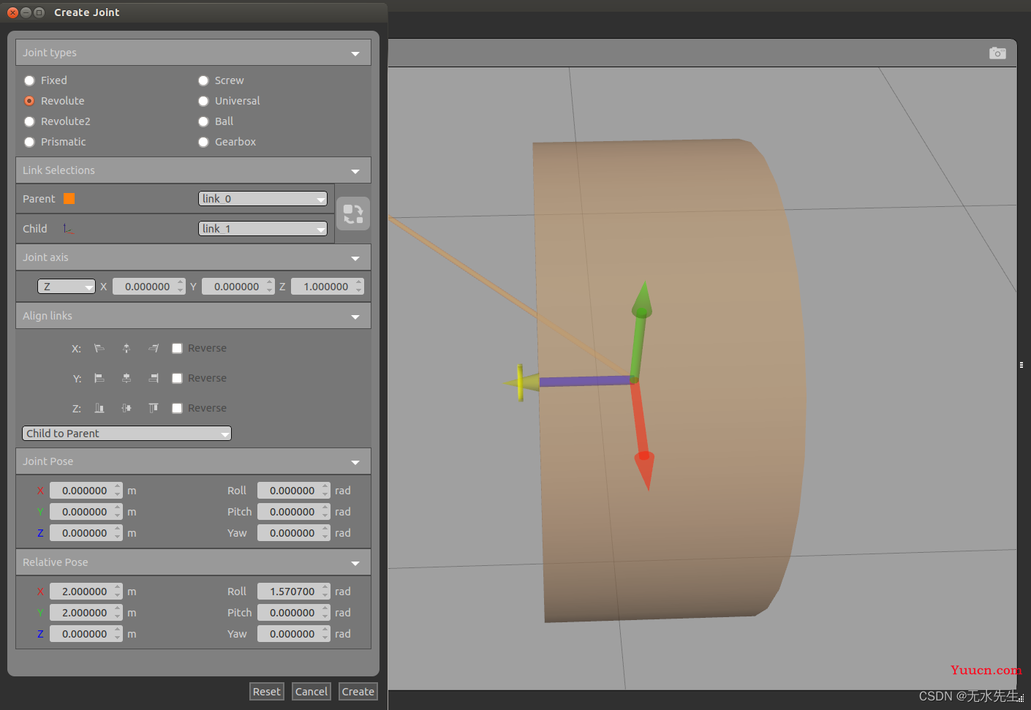Image resolution: width=1031 pixels, height=710 pixels.
Task: Click the viewport right-edge splitter handle
Action: [x=1021, y=364]
